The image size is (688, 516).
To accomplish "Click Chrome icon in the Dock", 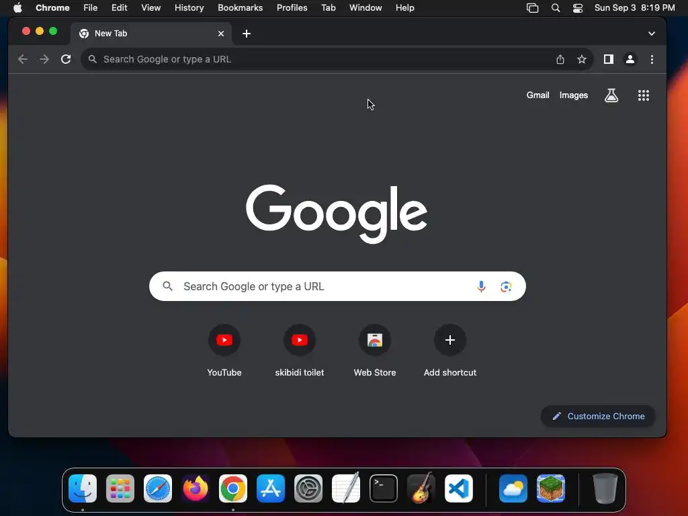I will tap(233, 488).
